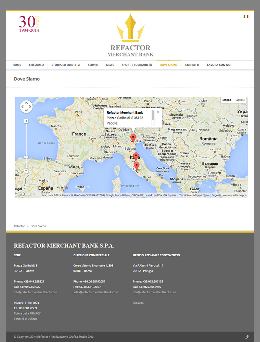Screen dimensions: 260x342
Task: Click the info window scrollbar
Action: (x=153, y=115)
